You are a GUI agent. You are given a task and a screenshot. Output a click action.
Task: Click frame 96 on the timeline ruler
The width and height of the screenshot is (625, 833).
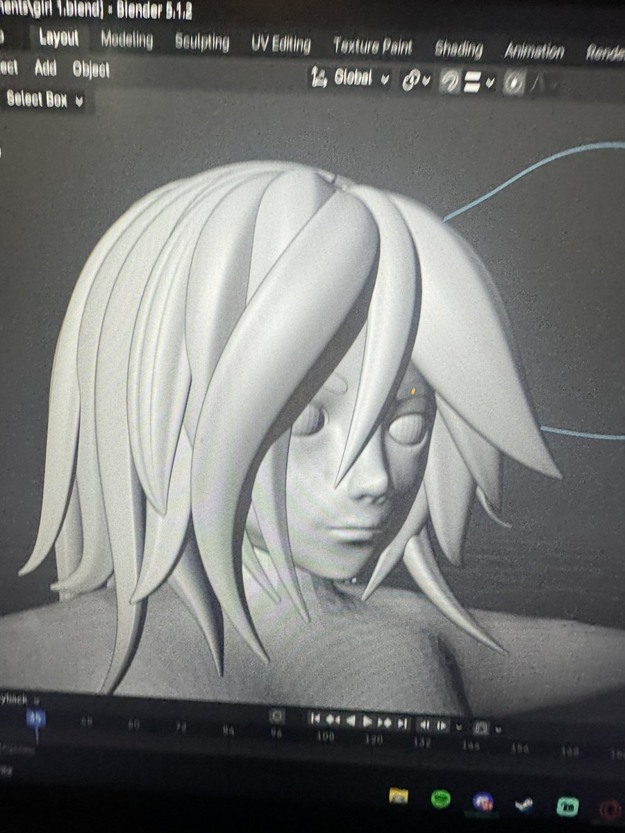(x=276, y=733)
